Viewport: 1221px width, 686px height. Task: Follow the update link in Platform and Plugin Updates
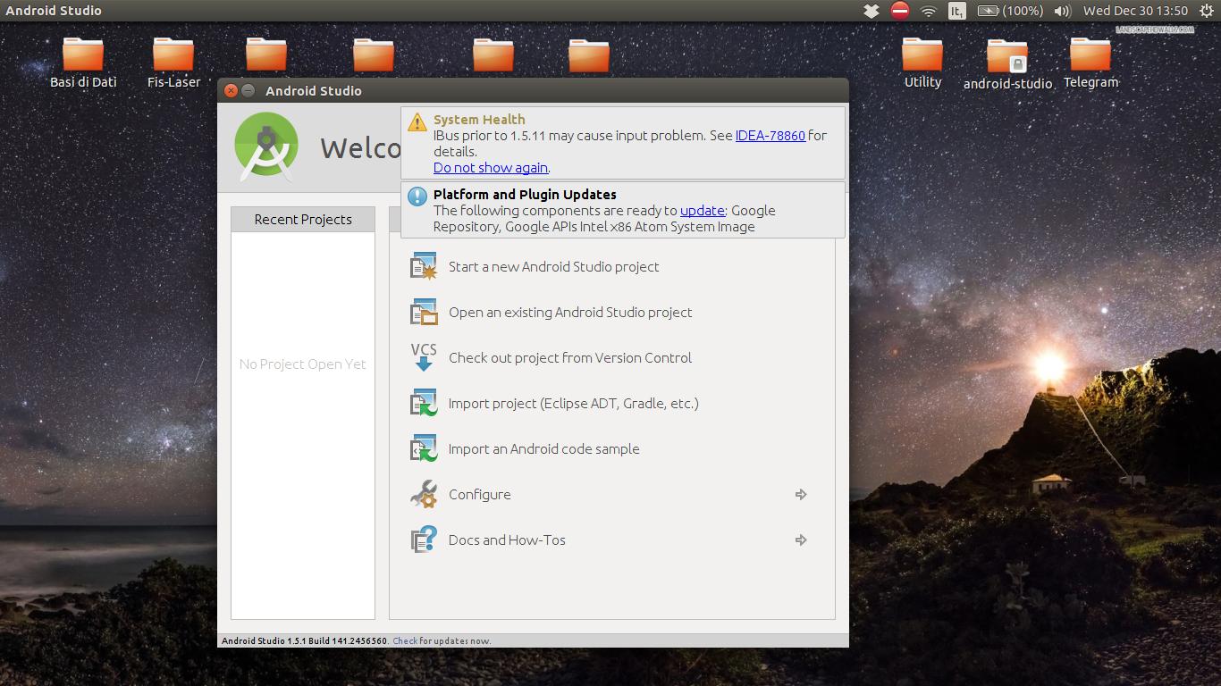click(x=703, y=211)
